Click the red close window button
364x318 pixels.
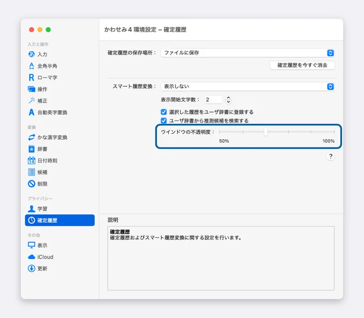click(x=32, y=29)
